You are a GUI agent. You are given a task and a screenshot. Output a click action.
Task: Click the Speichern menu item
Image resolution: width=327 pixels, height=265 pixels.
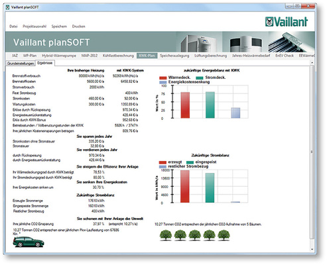point(59,26)
